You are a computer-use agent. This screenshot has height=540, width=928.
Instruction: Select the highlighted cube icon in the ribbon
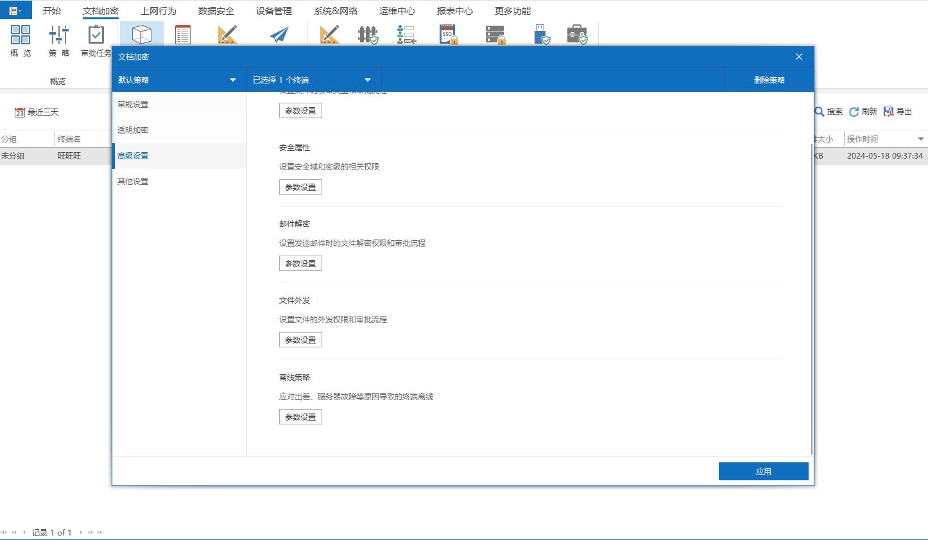tap(141, 35)
